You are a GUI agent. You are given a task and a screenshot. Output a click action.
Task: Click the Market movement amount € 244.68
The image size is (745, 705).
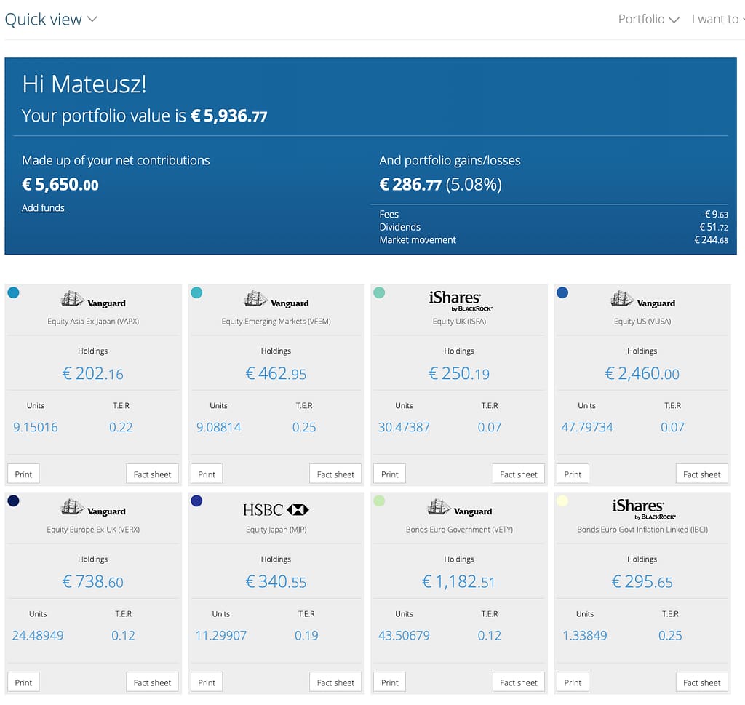pyautogui.click(x=712, y=240)
